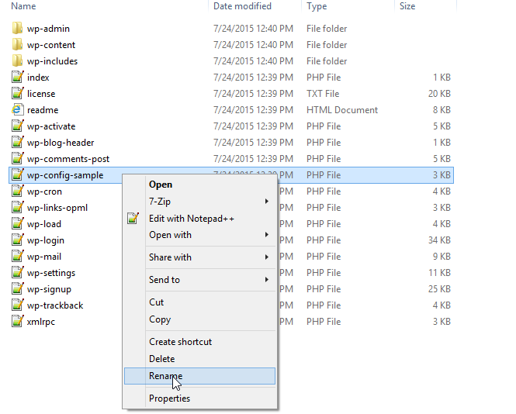Screen dimensions: 516x414
Task: Select the wp-admin folder name
Action: pyautogui.click(x=48, y=29)
